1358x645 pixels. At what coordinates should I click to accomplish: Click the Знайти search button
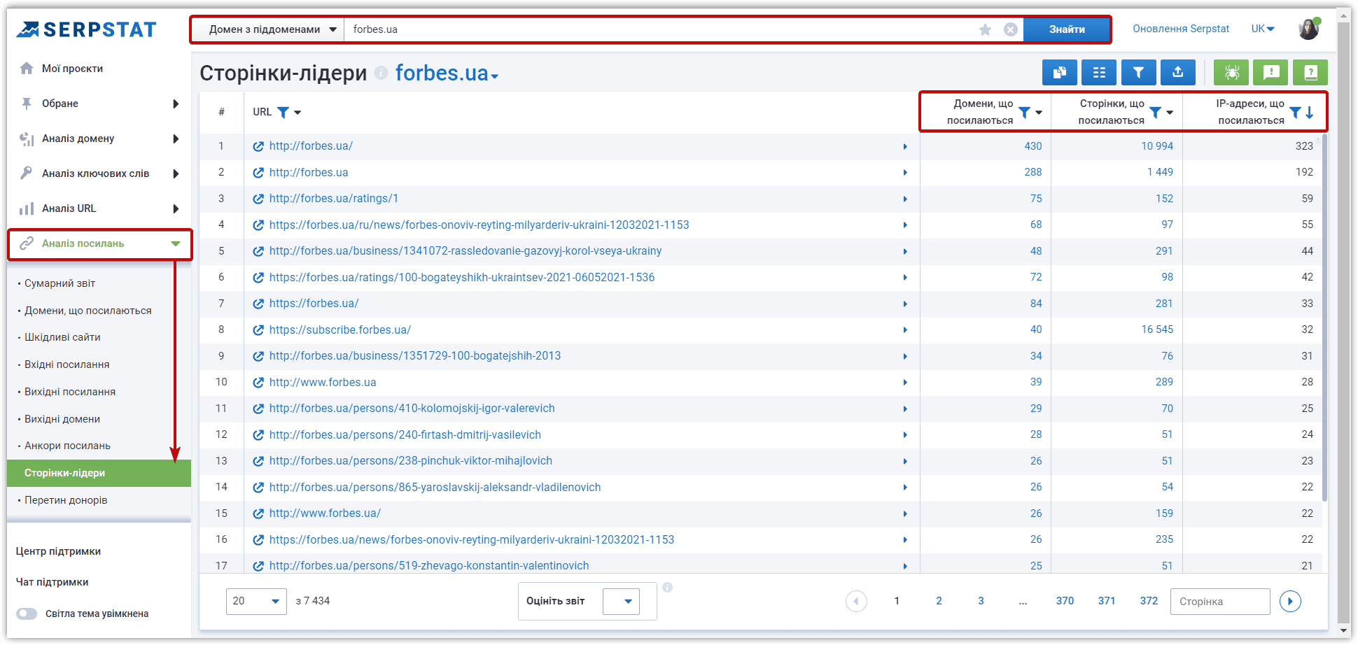1067,29
